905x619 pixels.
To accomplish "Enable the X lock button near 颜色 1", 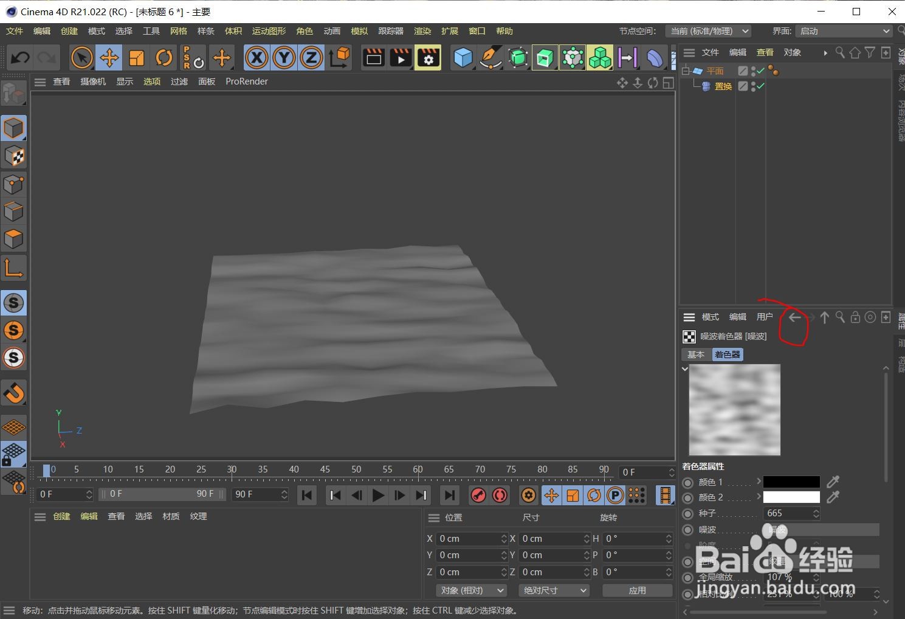I will click(687, 482).
